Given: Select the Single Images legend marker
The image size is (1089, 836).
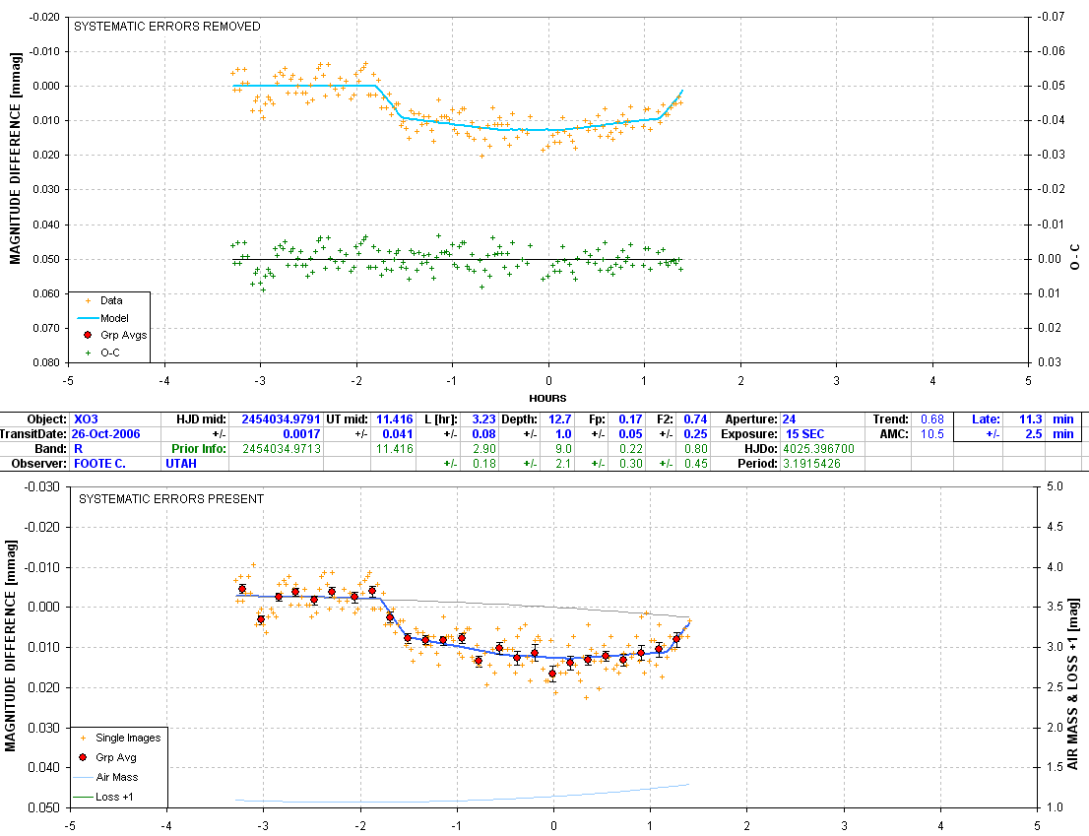Looking at the screenshot, I should (x=84, y=738).
